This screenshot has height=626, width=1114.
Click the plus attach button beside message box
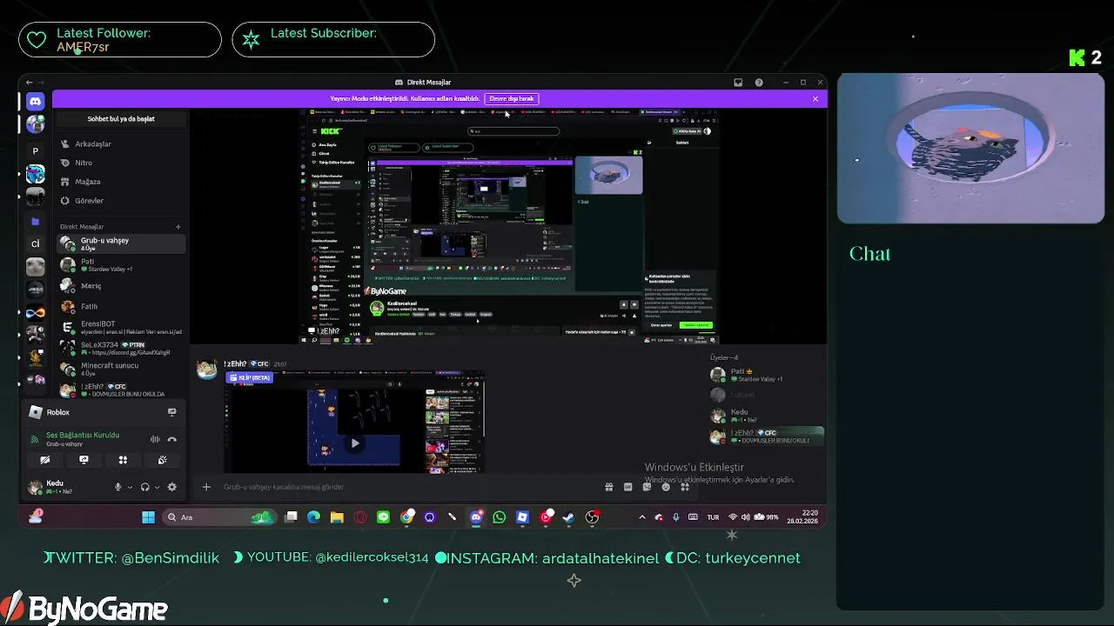pos(206,487)
